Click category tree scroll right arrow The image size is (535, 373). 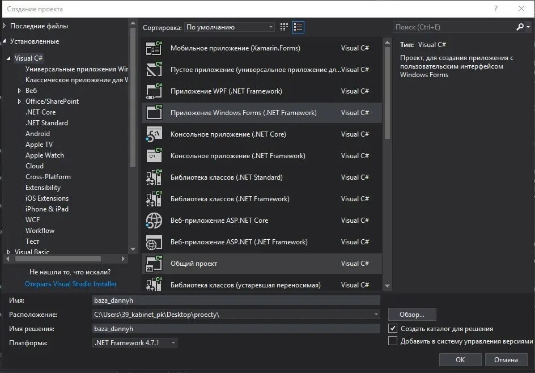(123, 259)
